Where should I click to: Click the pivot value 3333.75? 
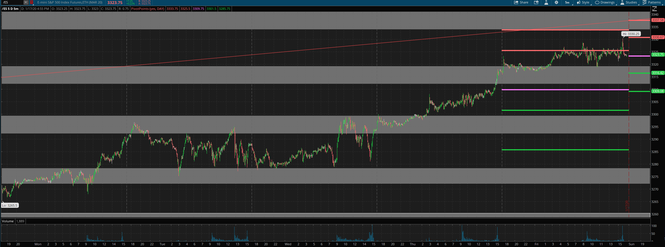[172, 9]
